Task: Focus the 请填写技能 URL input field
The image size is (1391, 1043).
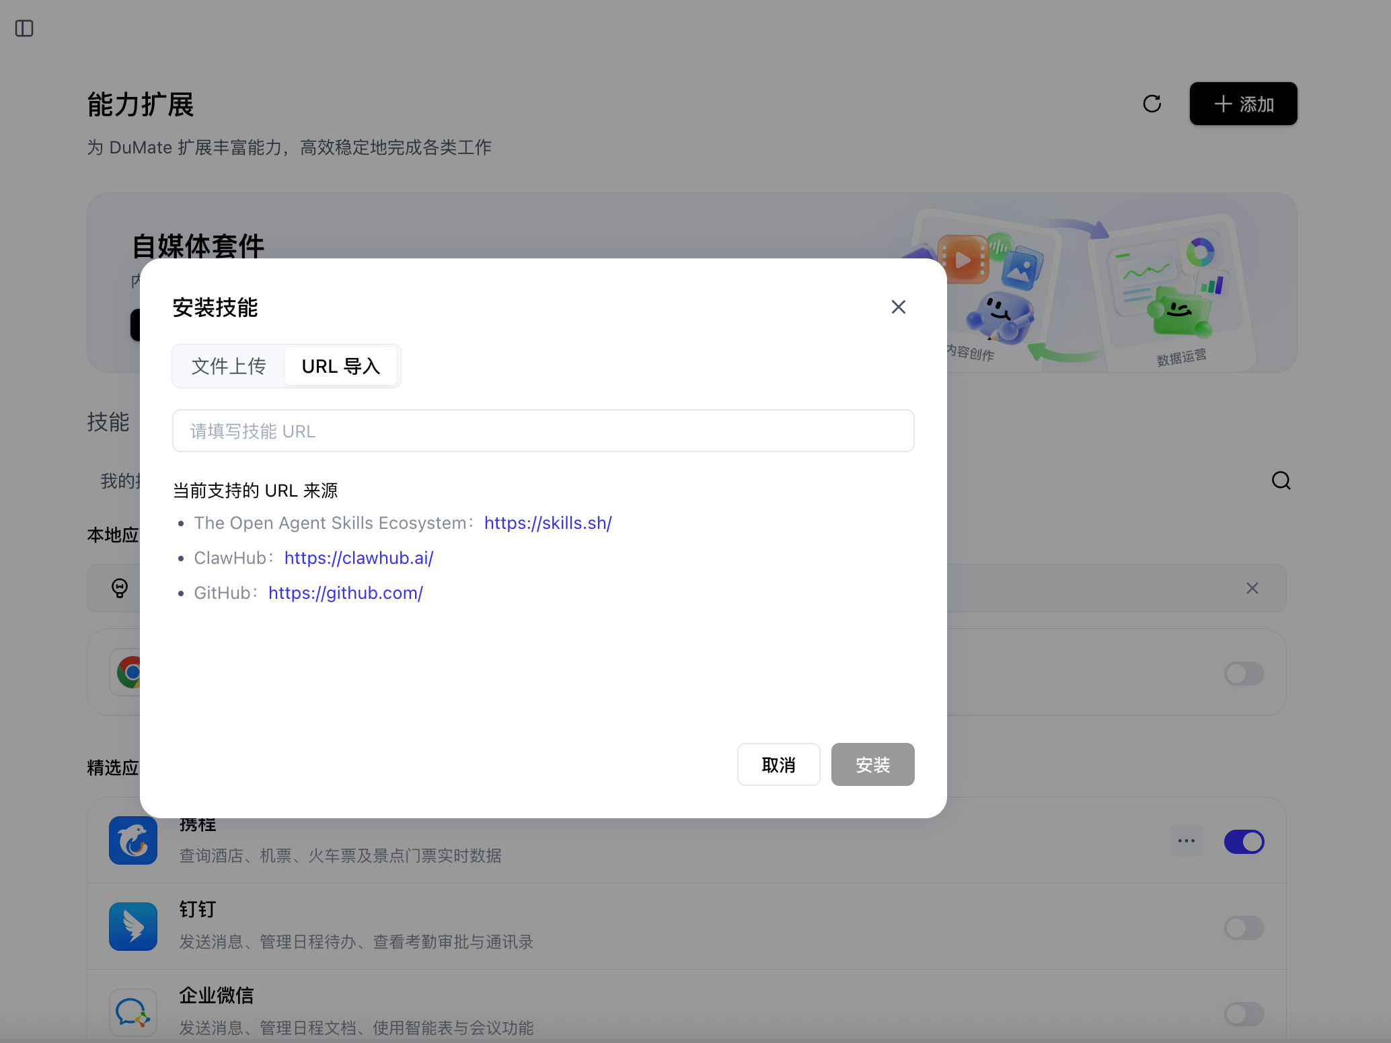Action: pyautogui.click(x=543, y=431)
